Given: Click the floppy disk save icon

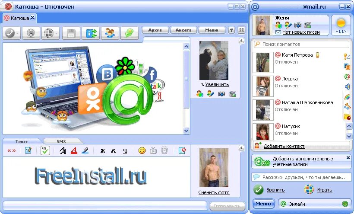Looking at the screenshot, I should click(71, 33).
